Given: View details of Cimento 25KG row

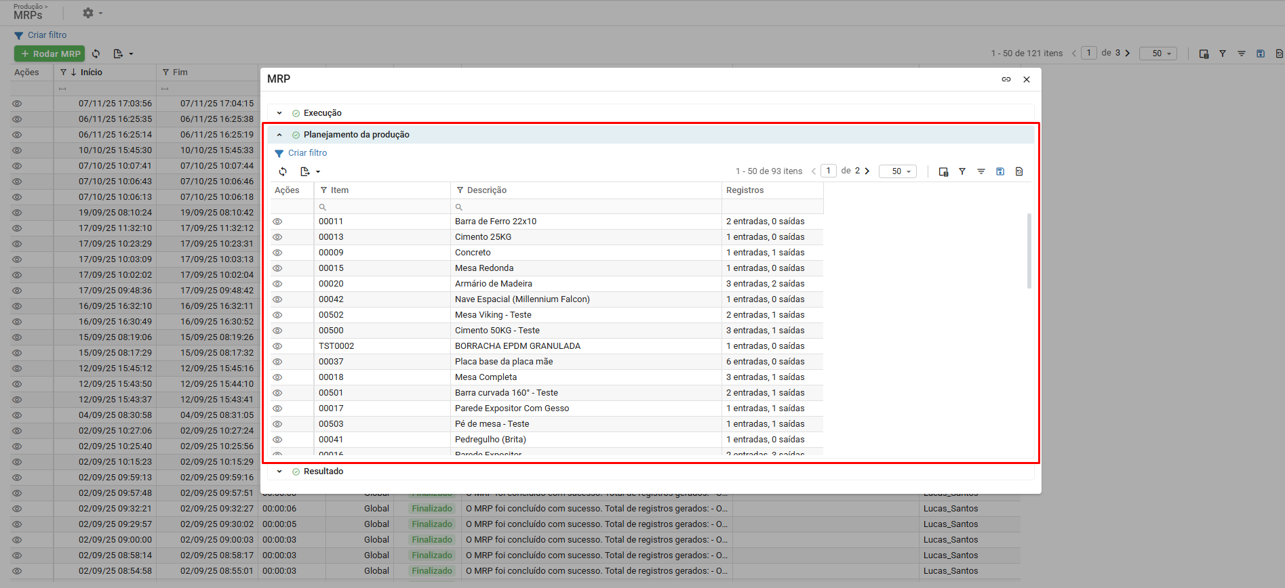Looking at the screenshot, I should [x=277, y=237].
